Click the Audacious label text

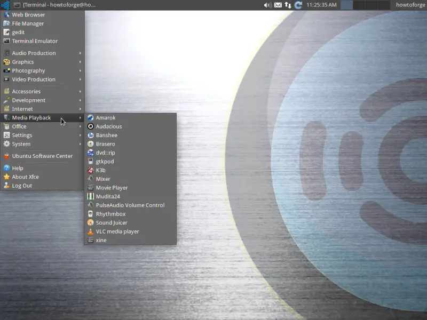click(x=109, y=126)
